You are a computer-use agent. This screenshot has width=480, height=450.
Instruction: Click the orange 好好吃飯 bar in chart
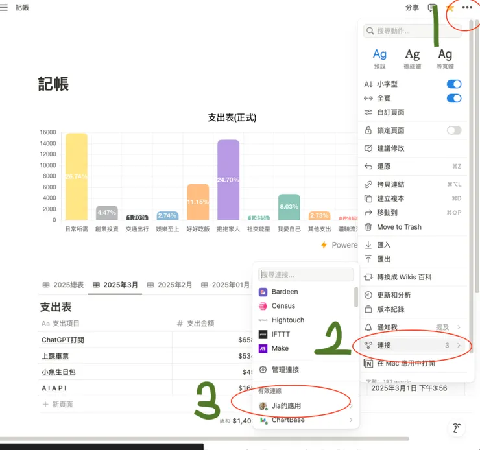(x=198, y=202)
